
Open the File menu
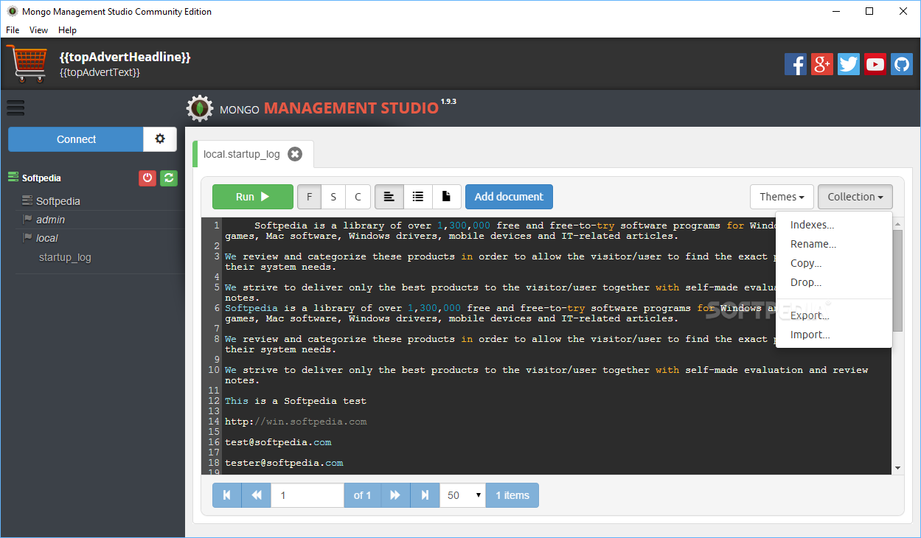point(13,30)
